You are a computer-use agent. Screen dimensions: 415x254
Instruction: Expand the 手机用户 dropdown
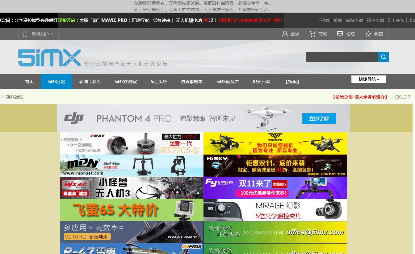pos(42,34)
